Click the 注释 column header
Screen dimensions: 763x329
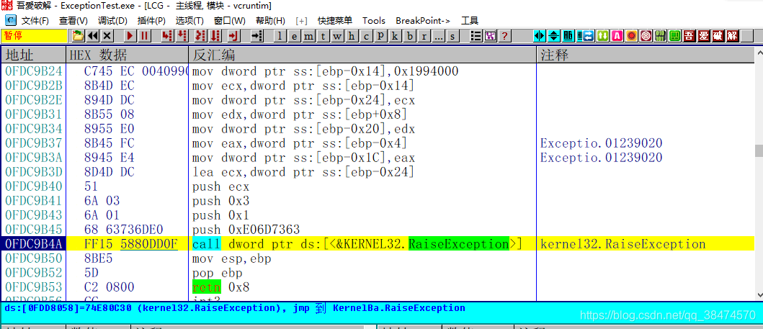tap(646, 55)
